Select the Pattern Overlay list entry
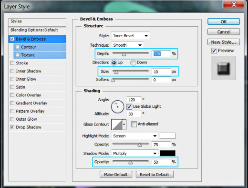This screenshot has height=188, width=248. (37, 111)
